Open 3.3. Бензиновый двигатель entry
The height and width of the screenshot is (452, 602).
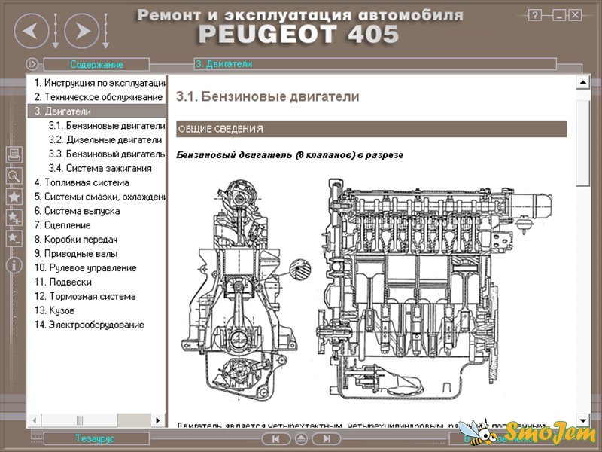point(107,154)
